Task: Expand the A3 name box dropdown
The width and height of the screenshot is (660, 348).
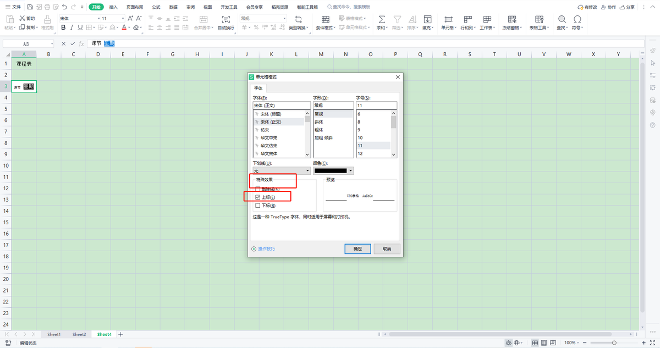Action: (x=52, y=43)
